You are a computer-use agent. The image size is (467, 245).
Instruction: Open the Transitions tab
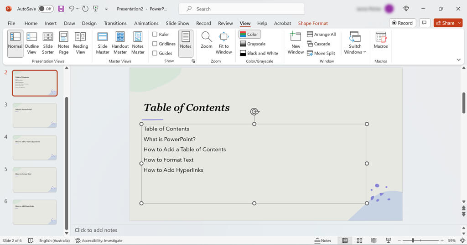(x=115, y=23)
